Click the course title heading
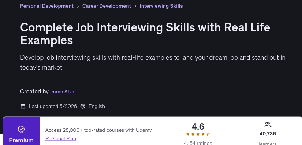The image size is (302, 145). tap(145, 34)
